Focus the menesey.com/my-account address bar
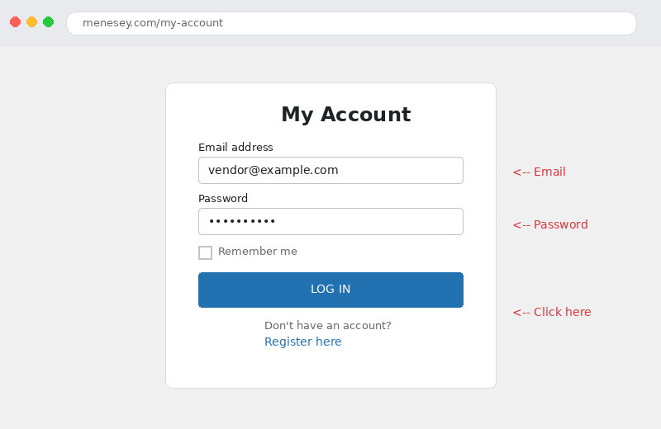This screenshot has width=661, height=429. pyautogui.click(x=351, y=23)
